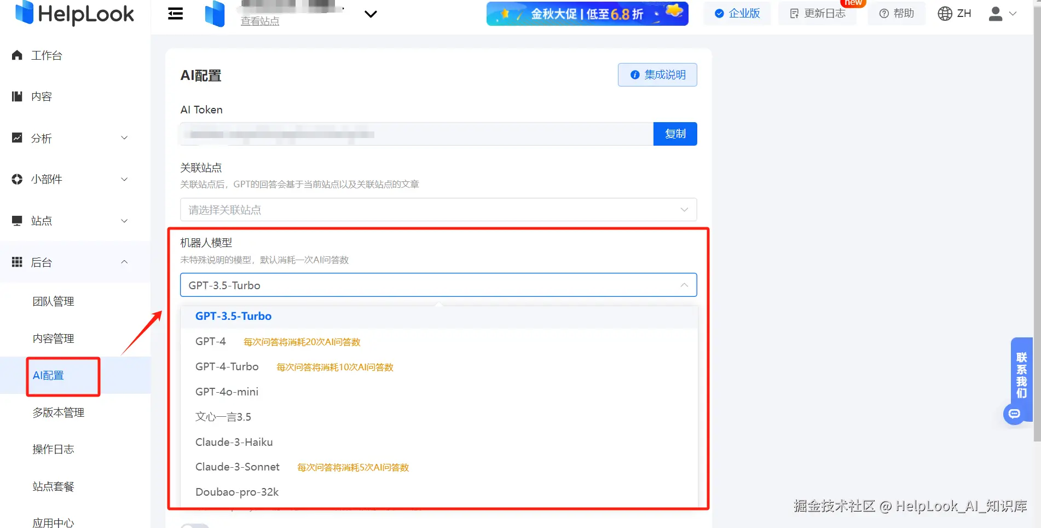Click the 联系我们 side tab
This screenshot has height=528, width=1041.
click(1021, 375)
